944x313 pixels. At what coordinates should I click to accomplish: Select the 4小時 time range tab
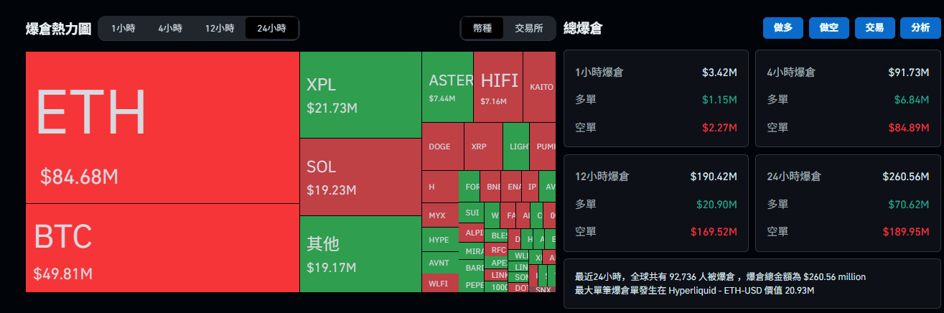(x=170, y=29)
